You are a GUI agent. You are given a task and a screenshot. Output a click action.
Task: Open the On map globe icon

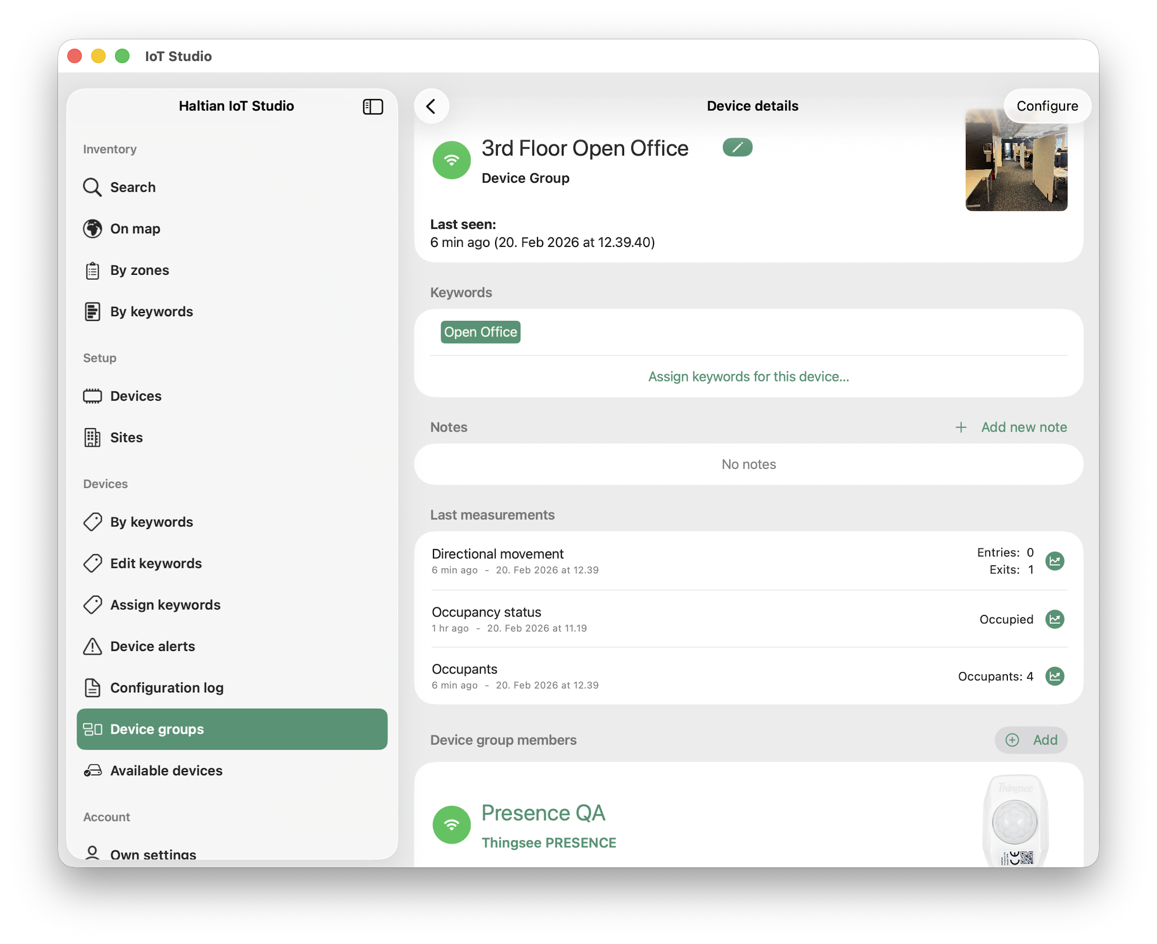93,229
